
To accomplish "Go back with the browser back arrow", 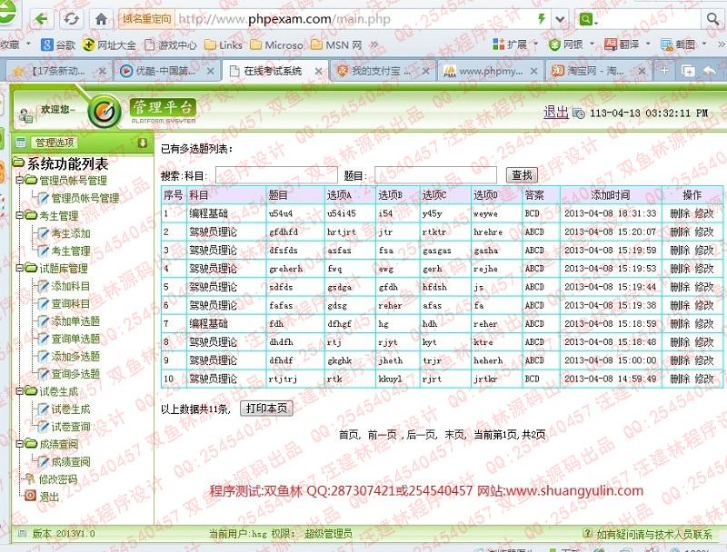I will (x=42, y=19).
